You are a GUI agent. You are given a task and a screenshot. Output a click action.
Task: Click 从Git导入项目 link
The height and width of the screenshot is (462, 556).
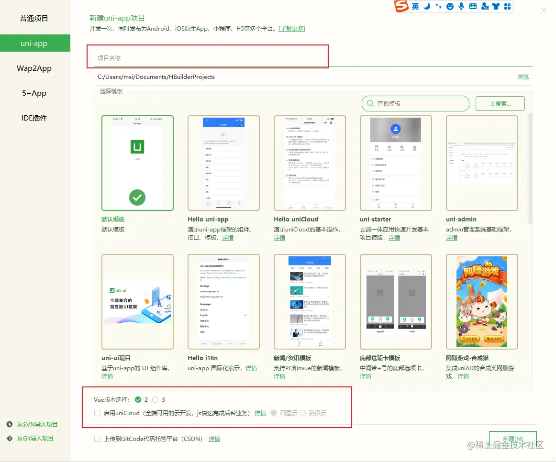(35, 438)
